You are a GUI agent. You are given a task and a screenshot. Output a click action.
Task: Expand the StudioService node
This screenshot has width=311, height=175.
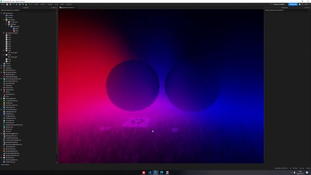coord(1,157)
